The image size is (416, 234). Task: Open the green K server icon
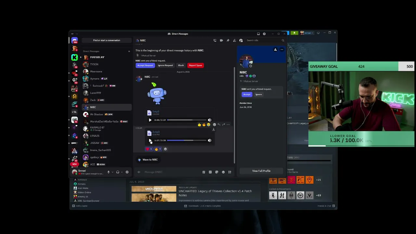point(74,58)
